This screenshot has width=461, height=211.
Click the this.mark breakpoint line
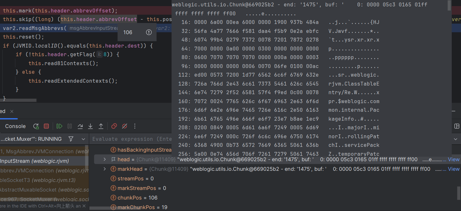click(60, 11)
